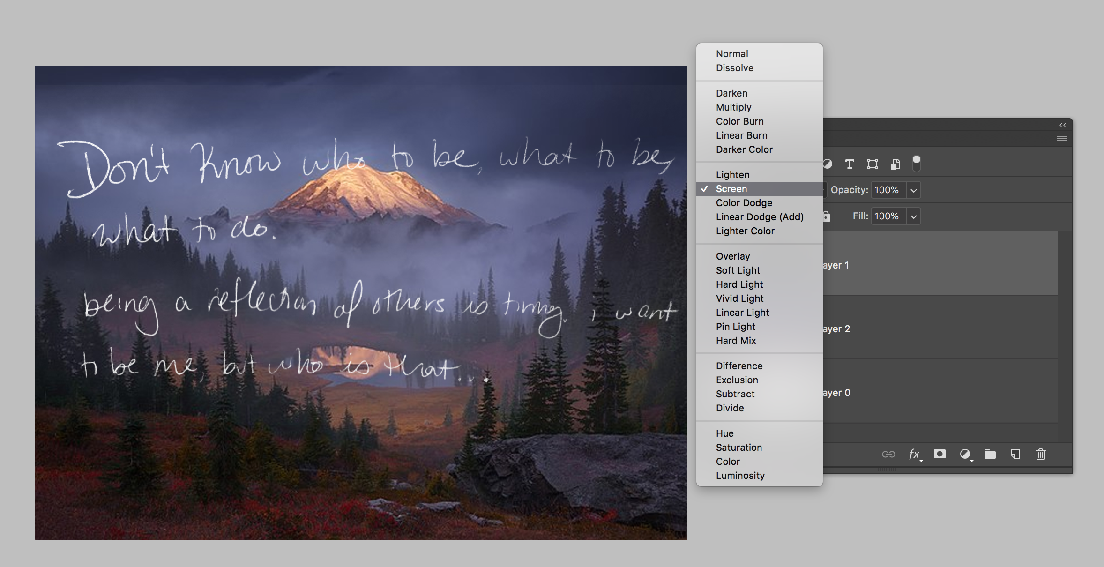
Task: Open the Fill percentage dropdown arrow
Action: click(913, 216)
